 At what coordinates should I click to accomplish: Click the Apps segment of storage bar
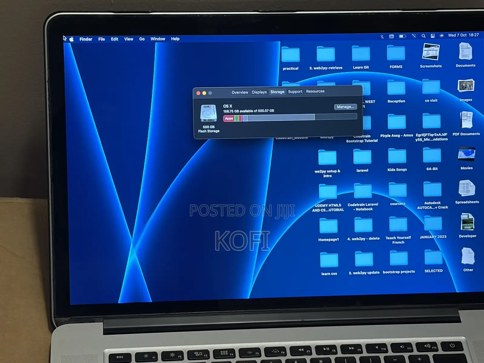(229, 118)
